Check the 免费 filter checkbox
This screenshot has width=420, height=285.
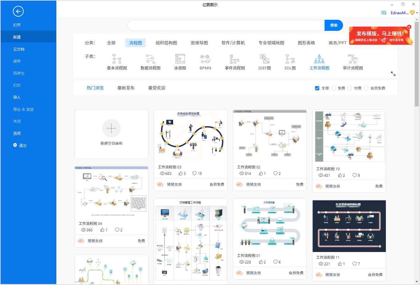pos(333,88)
